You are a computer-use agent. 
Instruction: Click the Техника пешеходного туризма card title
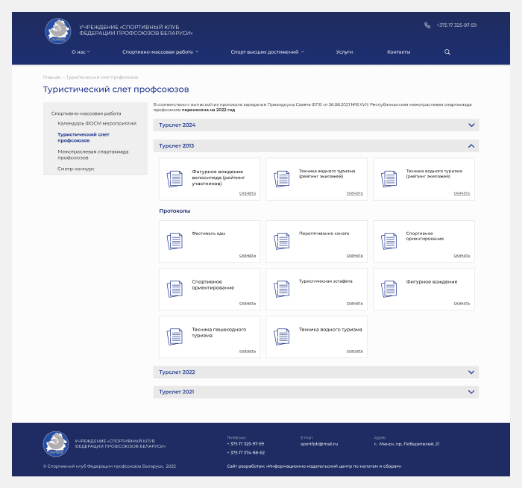point(218,333)
